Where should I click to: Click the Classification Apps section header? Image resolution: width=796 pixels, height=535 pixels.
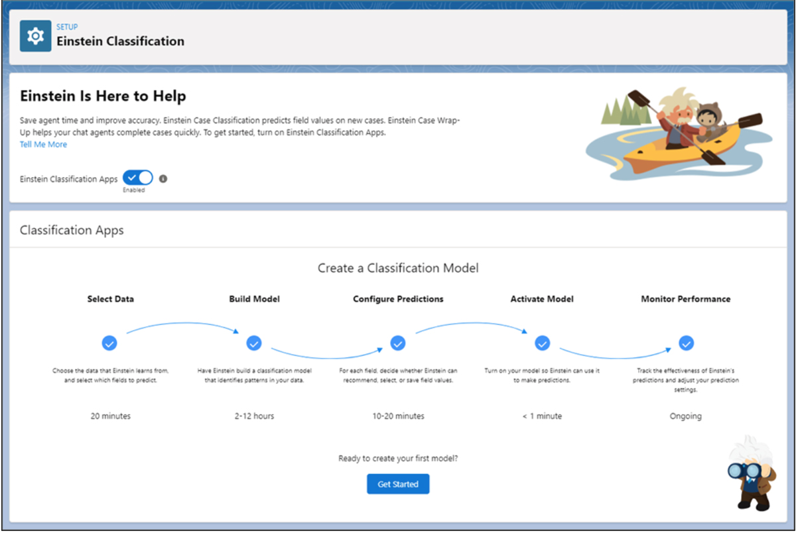[72, 231]
